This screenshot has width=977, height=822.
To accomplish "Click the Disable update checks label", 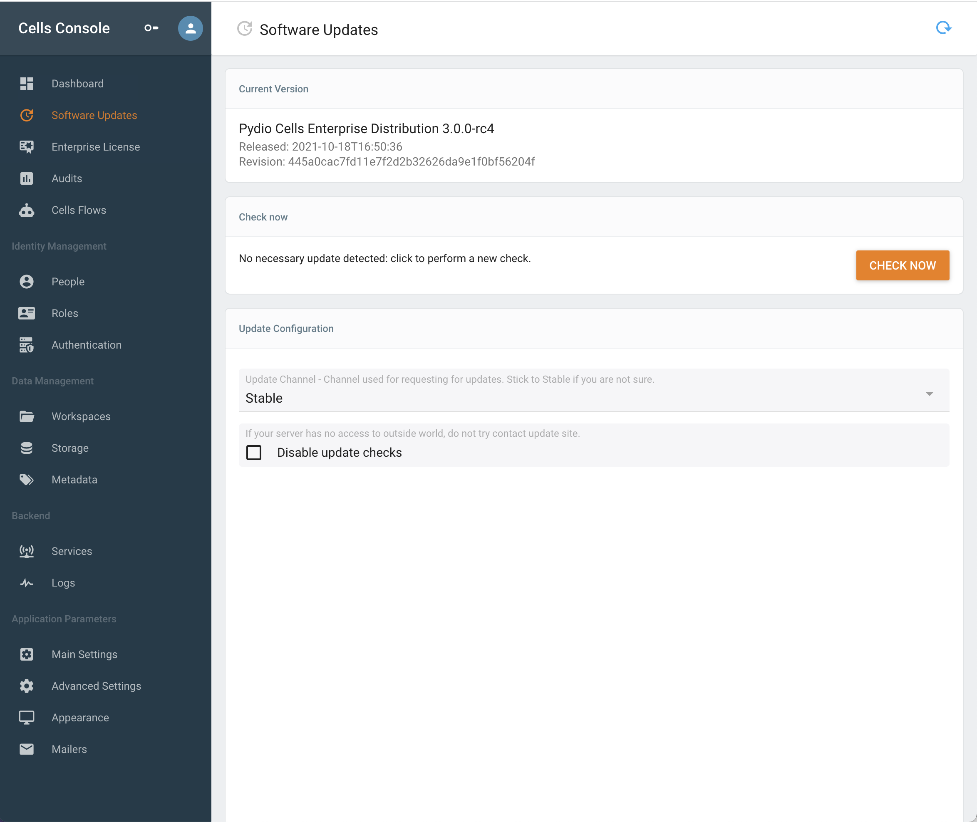I will pos(340,453).
